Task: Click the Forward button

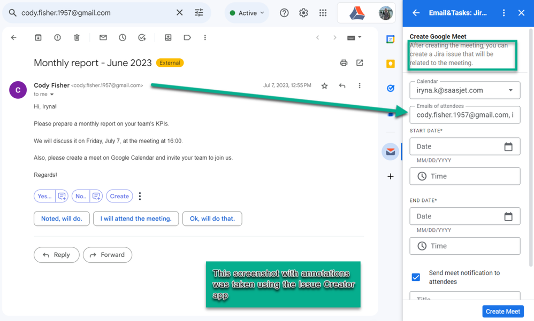Action: 107,255
